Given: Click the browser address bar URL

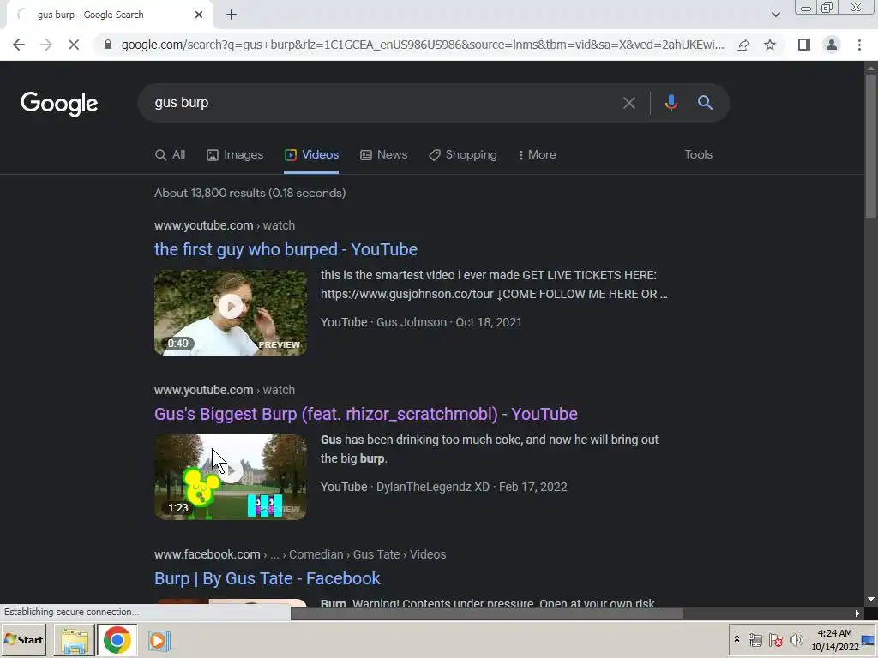Looking at the screenshot, I should (423, 45).
